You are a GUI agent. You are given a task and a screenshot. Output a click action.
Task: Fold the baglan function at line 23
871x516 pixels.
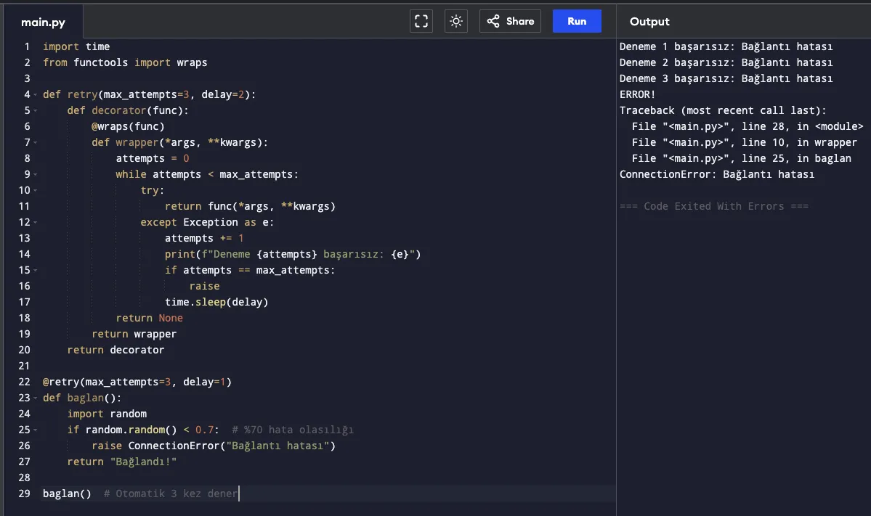(x=35, y=398)
